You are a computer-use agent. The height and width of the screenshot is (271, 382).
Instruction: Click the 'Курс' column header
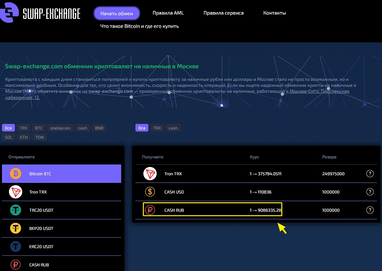[x=254, y=157]
